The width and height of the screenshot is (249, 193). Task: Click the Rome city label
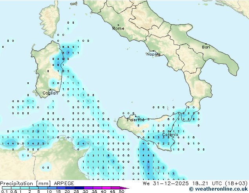pyautogui.click(x=118, y=28)
